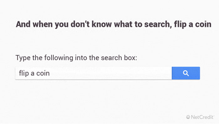Open the NetCredit watermark link
This screenshot has width=219, height=124.
coord(200,117)
